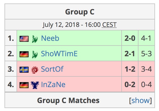159x111 pixels.
Task: Click the Group C header title
Action: 80,12
